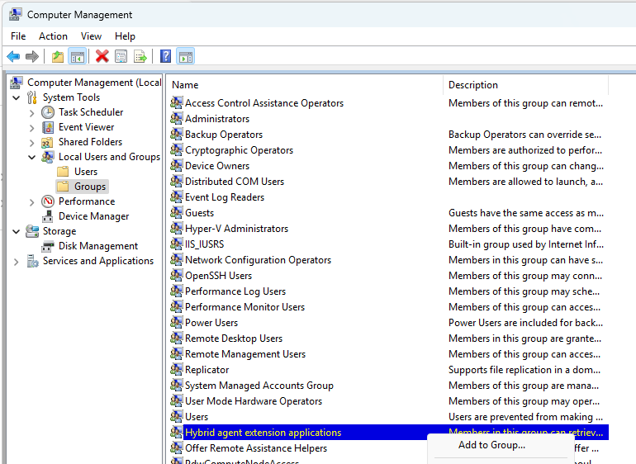Collapse the Local Users and Groups node
The image size is (636, 464).
pyautogui.click(x=32, y=157)
